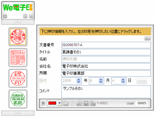
Task: Decrease the year value 2009
Action: [x=79, y=82]
